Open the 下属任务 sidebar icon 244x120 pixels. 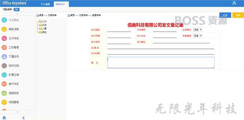pos(4,56)
